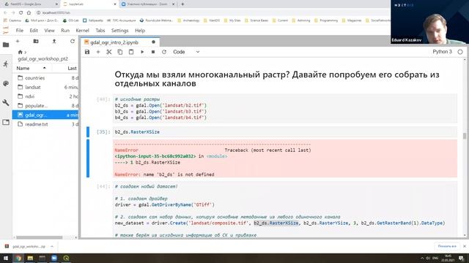The image size is (469, 263).
Task: Open the Windows Start menu
Action: click(x=6, y=258)
